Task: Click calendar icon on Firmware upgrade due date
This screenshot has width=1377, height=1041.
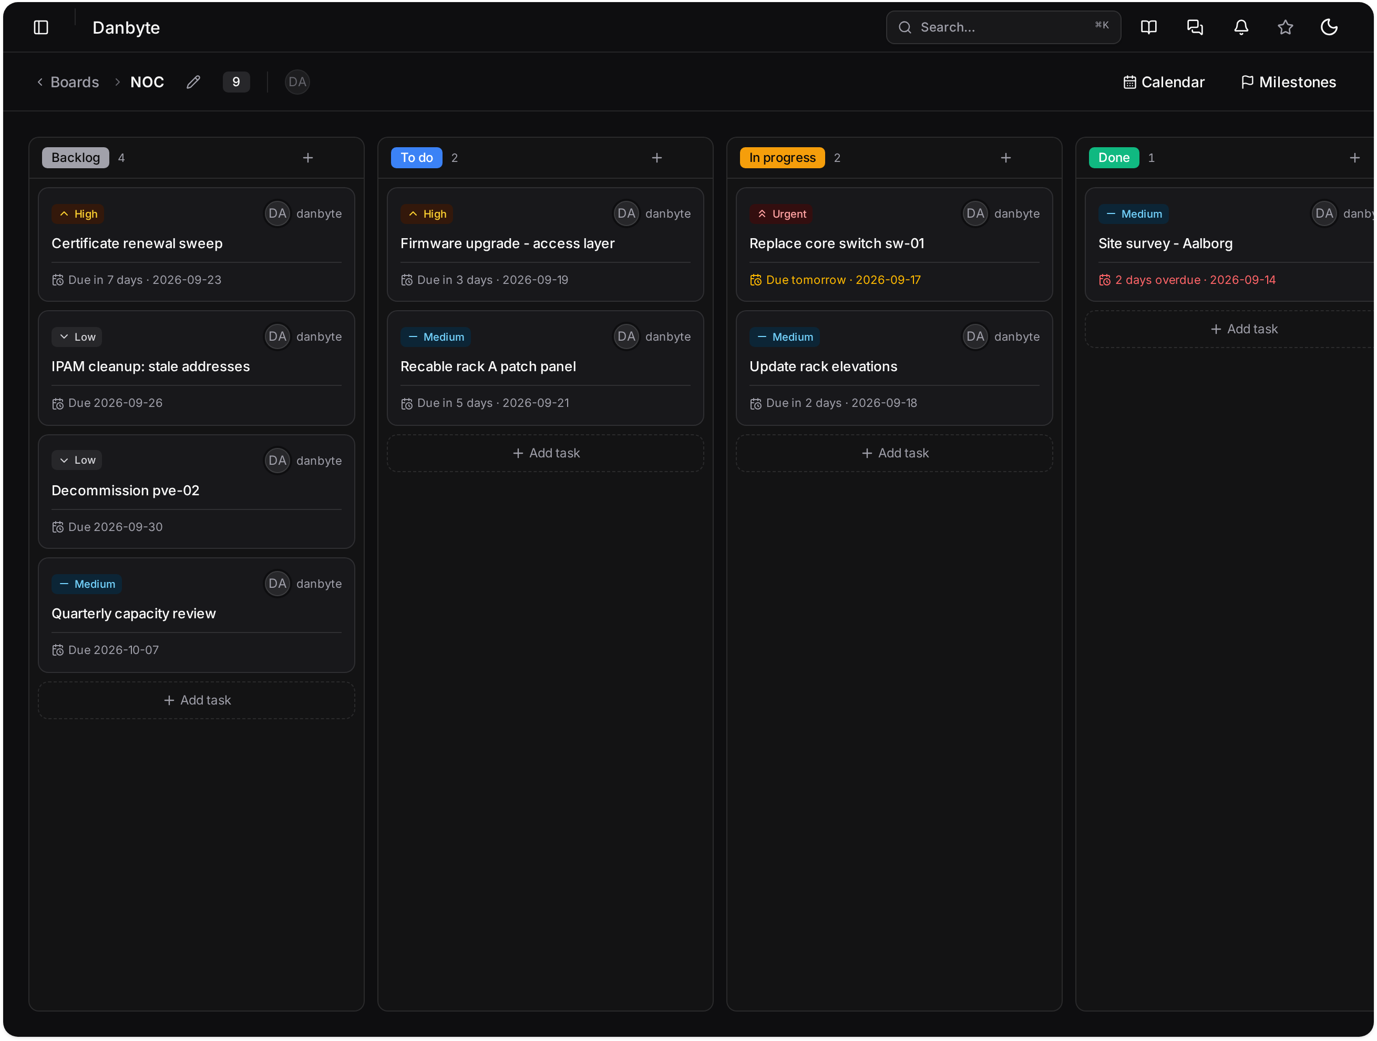Action: point(406,280)
